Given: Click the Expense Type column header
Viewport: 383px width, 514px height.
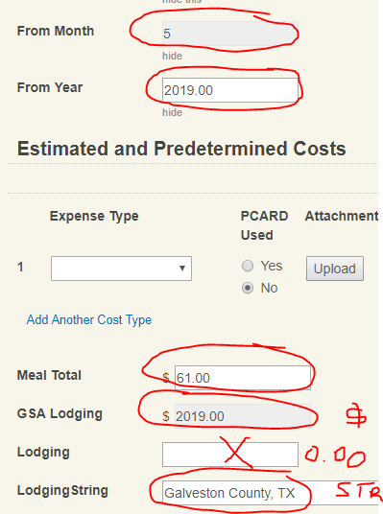Looking at the screenshot, I should 94,217.
